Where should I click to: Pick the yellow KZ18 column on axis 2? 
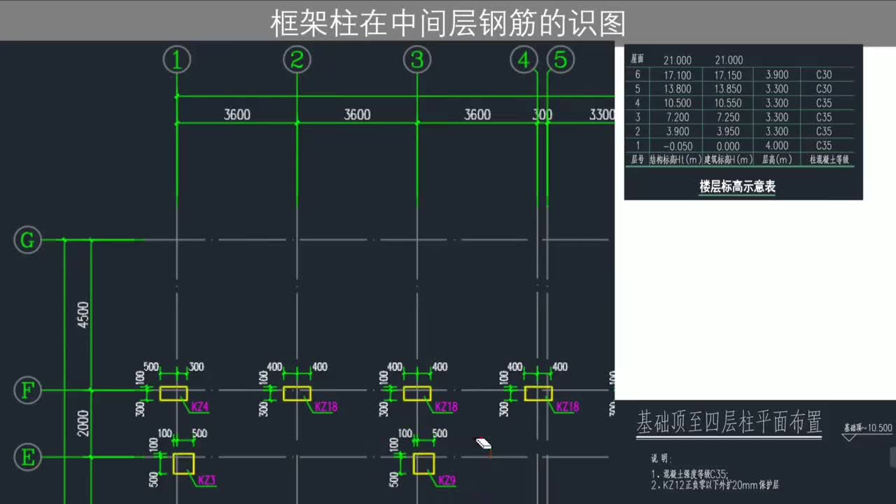coord(297,393)
